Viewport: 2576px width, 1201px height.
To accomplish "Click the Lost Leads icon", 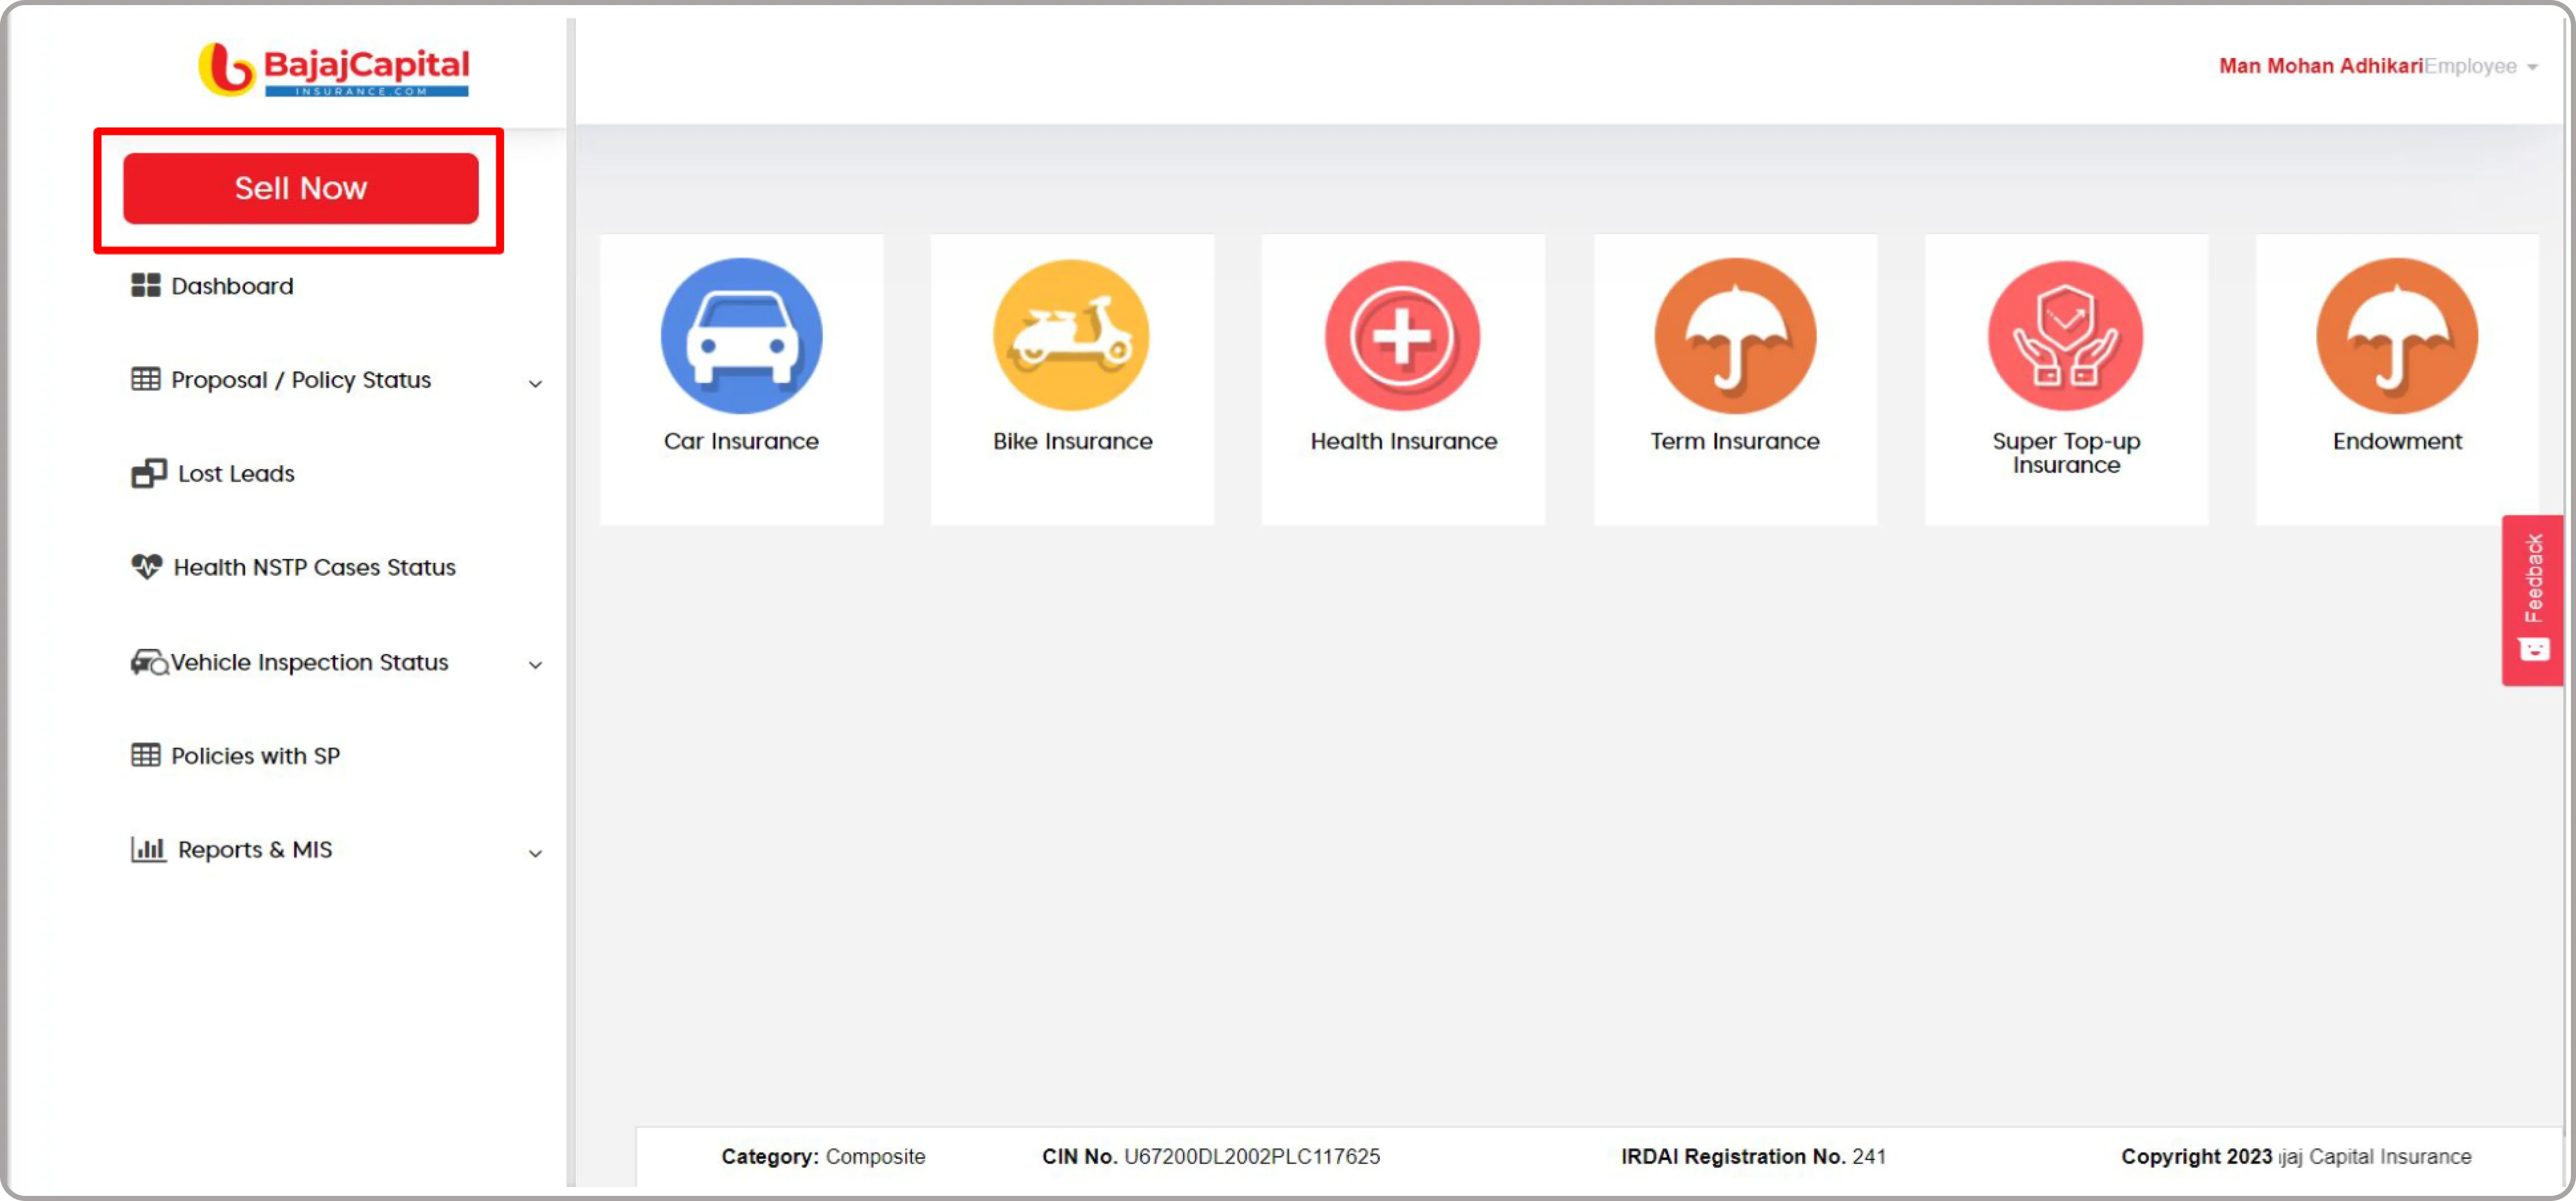I will (x=149, y=473).
